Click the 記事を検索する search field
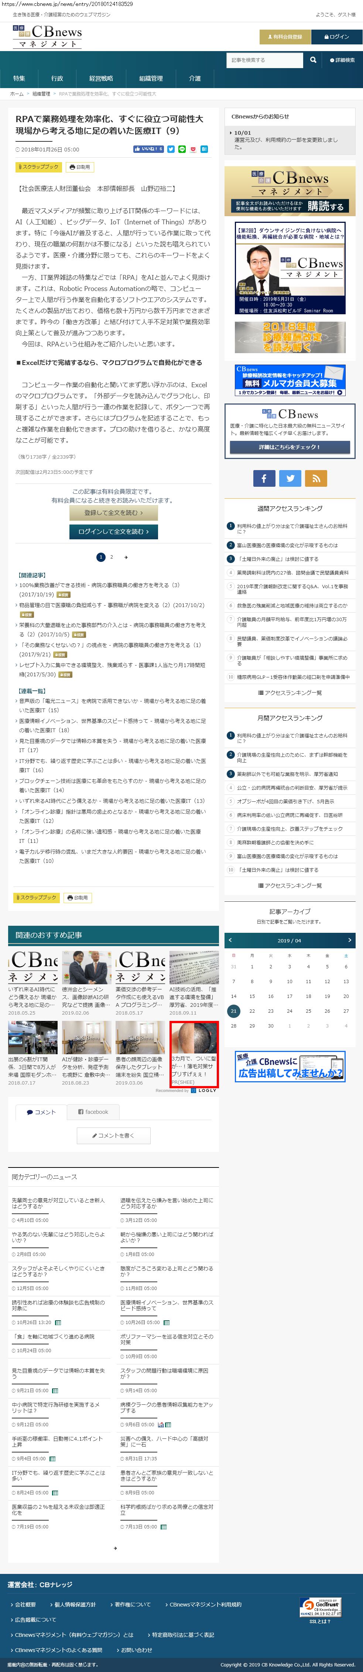Image resolution: width=363 pixels, height=1672 pixels. point(265,60)
